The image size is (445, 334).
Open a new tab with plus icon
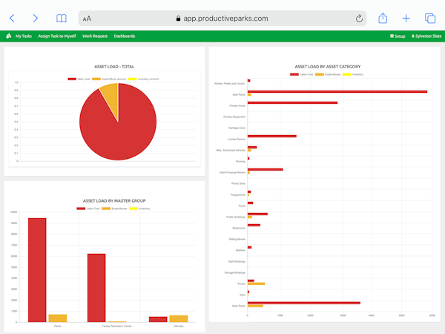click(x=406, y=18)
